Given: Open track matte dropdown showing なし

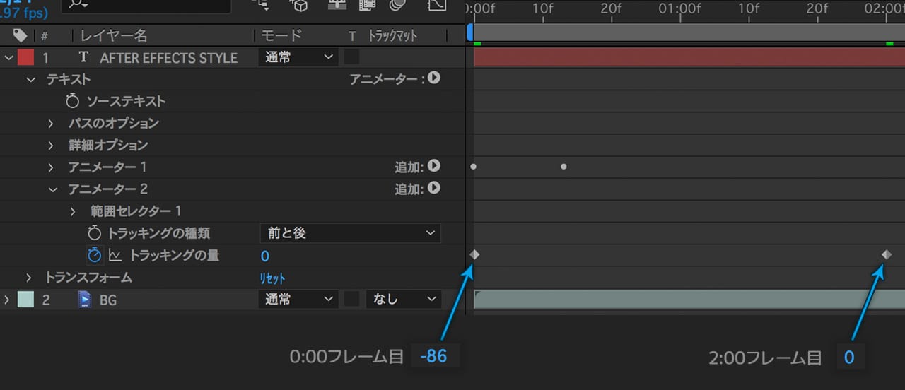Looking at the screenshot, I should tap(403, 300).
